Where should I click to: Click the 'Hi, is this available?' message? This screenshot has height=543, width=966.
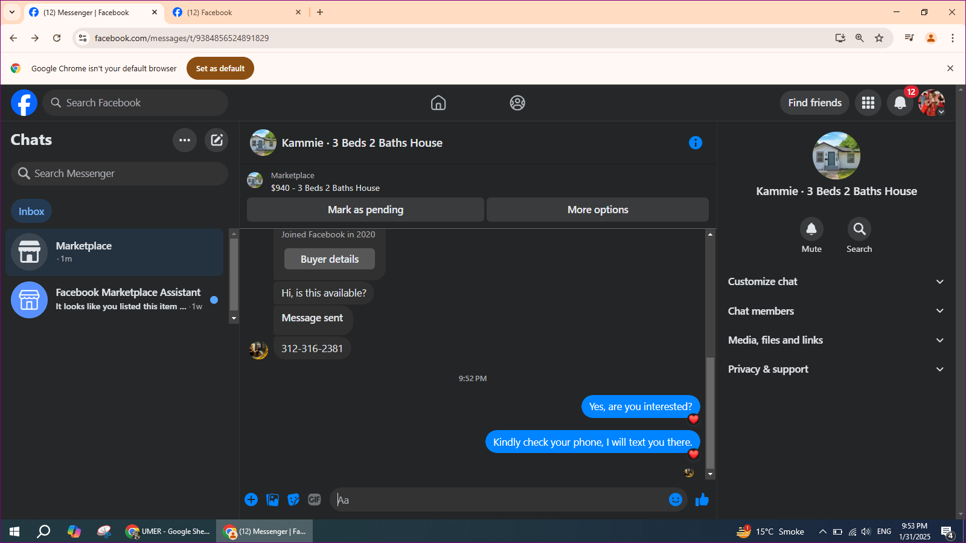(x=324, y=293)
